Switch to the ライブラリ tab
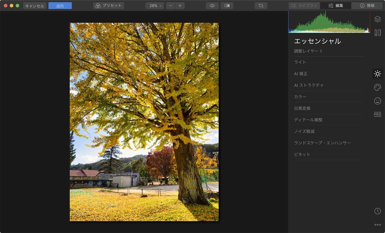385x233 pixels. 304,6
